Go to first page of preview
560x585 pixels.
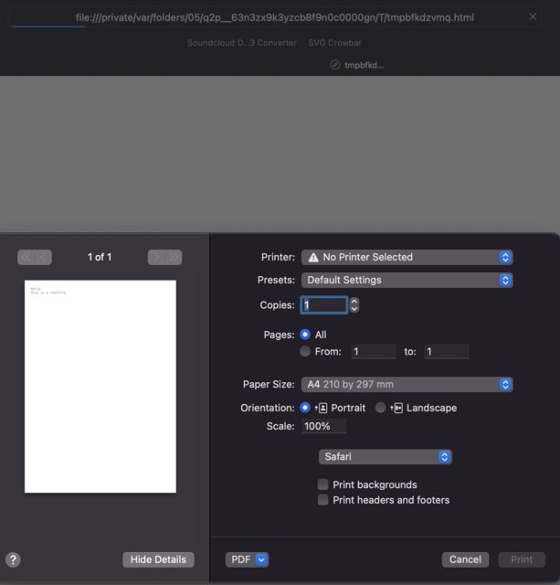26,258
